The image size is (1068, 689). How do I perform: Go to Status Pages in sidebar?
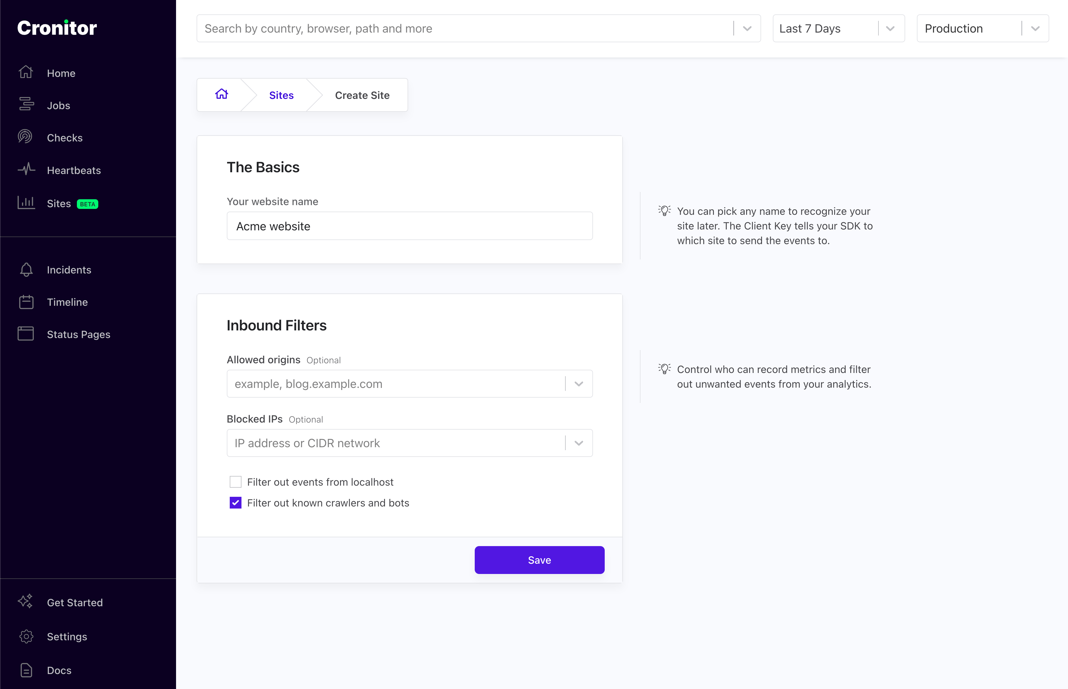[78, 334]
